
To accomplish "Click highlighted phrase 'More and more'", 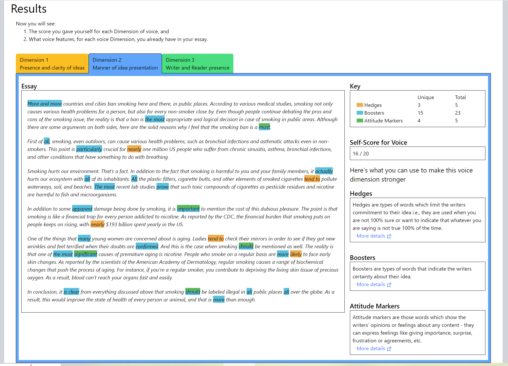I will tap(45, 104).
